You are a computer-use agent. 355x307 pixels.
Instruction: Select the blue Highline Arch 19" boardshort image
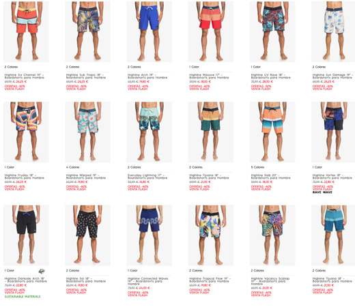point(150,31)
